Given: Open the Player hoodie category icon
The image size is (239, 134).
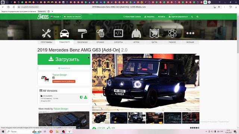Looking at the screenshot, I should [136, 33].
